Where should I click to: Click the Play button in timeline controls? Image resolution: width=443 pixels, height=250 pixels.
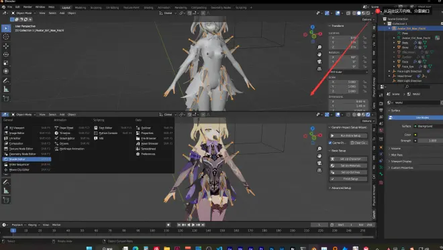tap(193, 225)
